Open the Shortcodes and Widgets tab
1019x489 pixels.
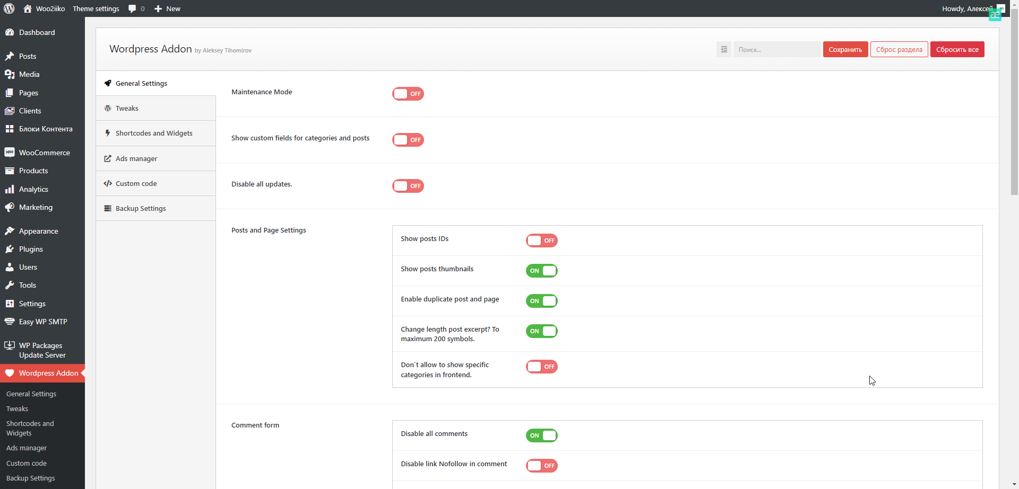[x=156, y=133]
